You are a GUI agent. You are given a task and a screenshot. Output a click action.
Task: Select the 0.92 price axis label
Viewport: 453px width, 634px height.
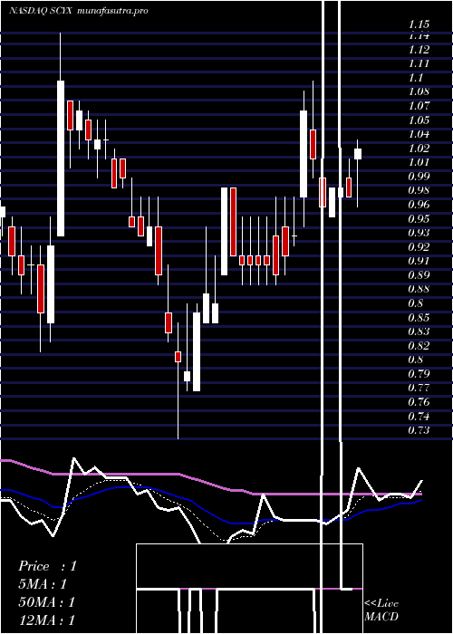click(x=419, y=246)
